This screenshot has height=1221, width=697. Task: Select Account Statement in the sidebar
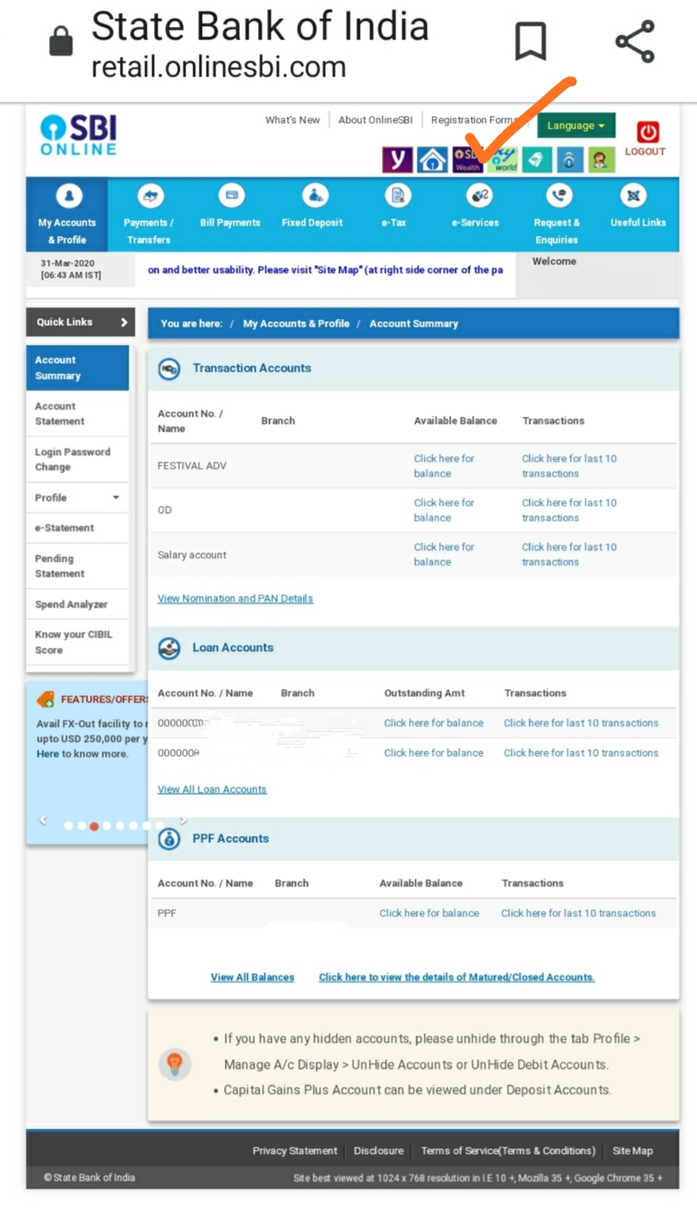click(77, 414)
